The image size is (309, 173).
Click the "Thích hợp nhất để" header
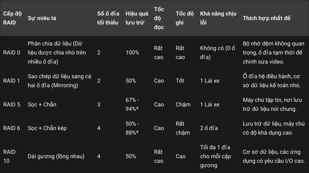[267, 18]
